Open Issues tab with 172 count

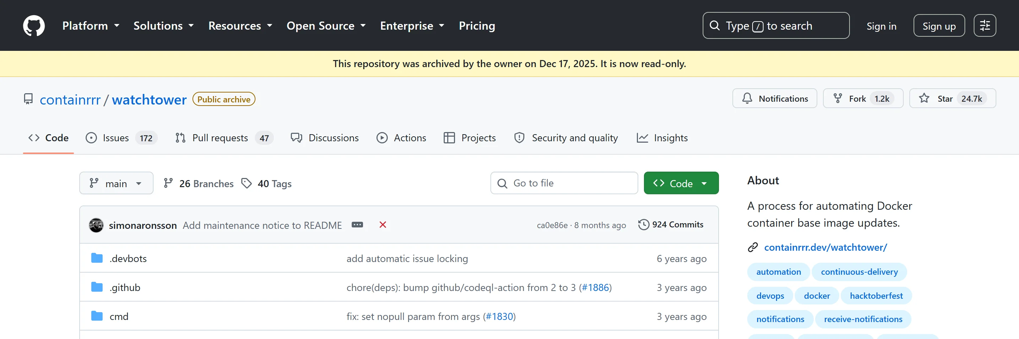coord(121,138)
